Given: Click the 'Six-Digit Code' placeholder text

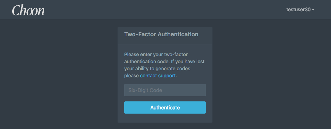Looking at the screenshot, I should (145, 90).
